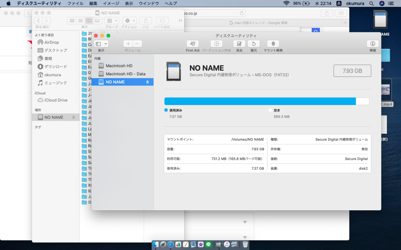Open the Apple menu
The height and width of the screenshot is (250, 401).
coord(8,3)
